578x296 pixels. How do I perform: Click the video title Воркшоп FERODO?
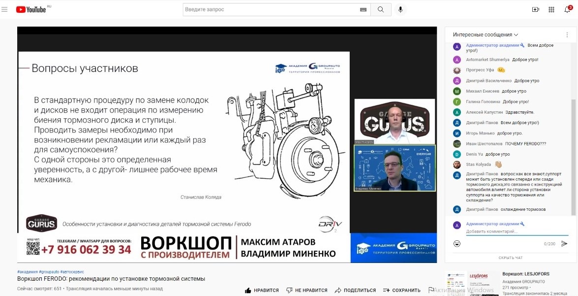(x=111, y=279)
